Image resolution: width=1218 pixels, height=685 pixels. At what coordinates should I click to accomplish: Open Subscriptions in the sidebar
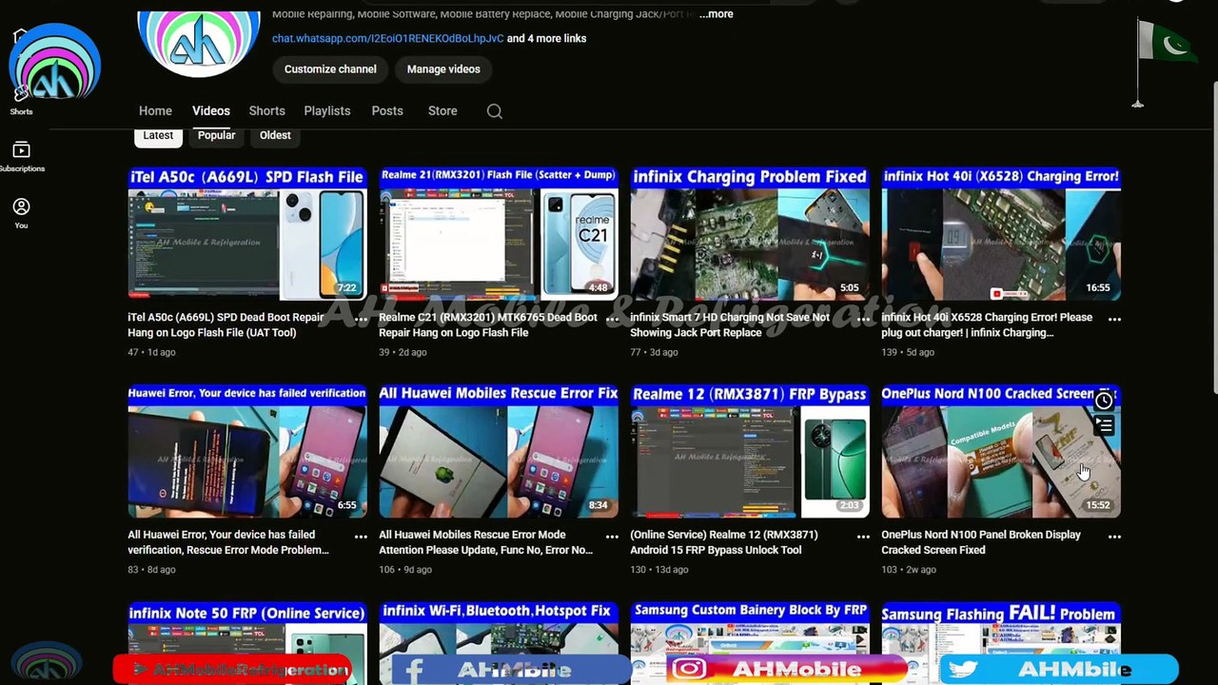pos(21,157)
